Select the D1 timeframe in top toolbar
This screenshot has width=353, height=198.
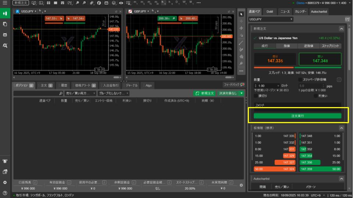(177, 3)
